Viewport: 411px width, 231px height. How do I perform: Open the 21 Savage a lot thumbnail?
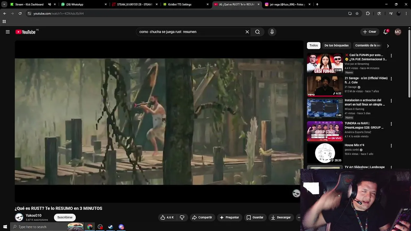point(325,87)
